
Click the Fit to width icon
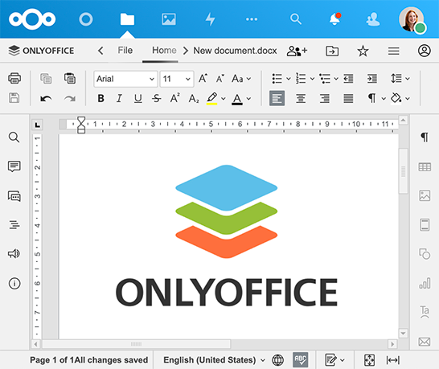click(x=393, y=360)
